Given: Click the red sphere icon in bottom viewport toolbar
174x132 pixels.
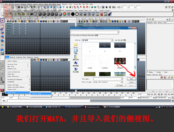Looking at the screenshot, I should (54, 60).
